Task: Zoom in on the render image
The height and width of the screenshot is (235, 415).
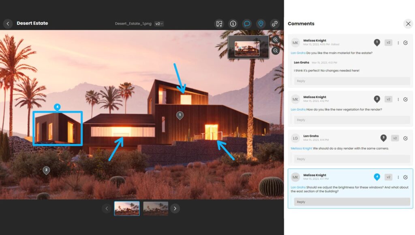Action: 276,40
